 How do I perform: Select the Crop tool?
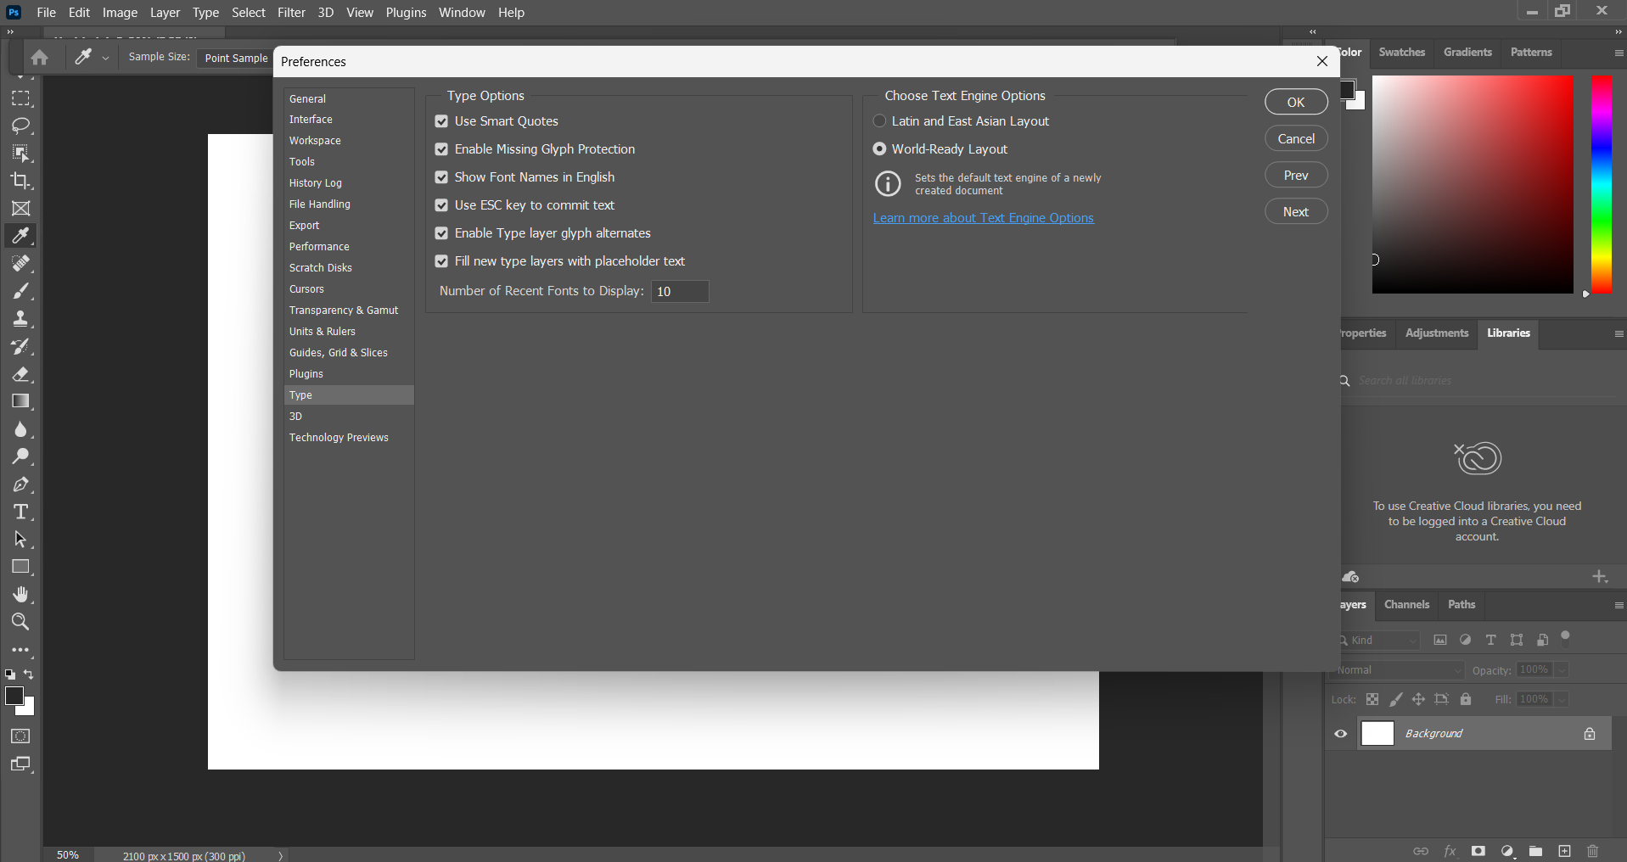[x=21, y=181]
